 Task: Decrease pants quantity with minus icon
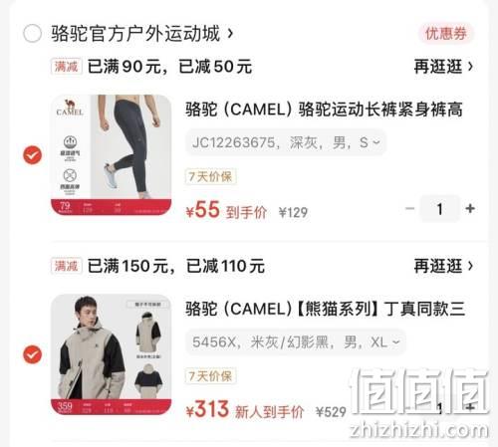[410, 209]
